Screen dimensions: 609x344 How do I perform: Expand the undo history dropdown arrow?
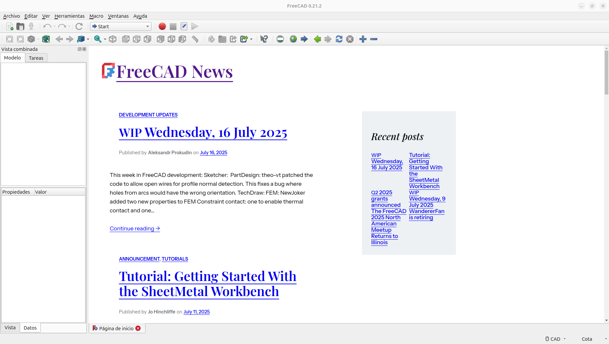click(55, 27)
